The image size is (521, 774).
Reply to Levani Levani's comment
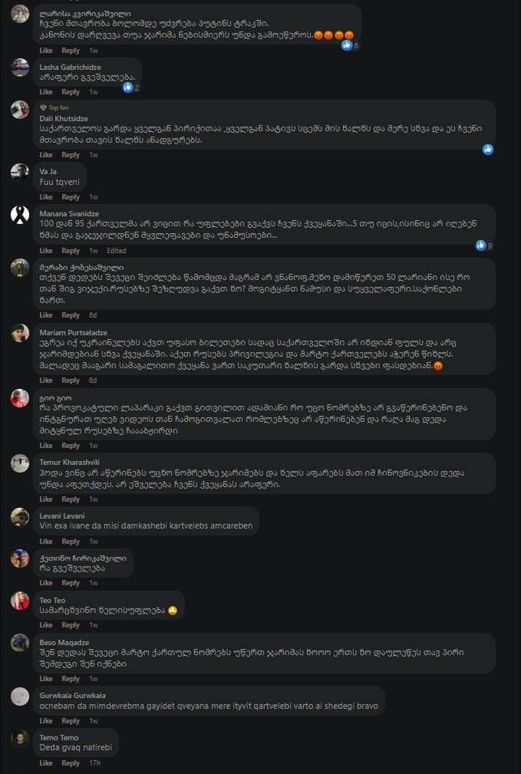click(x=71, y=542)
